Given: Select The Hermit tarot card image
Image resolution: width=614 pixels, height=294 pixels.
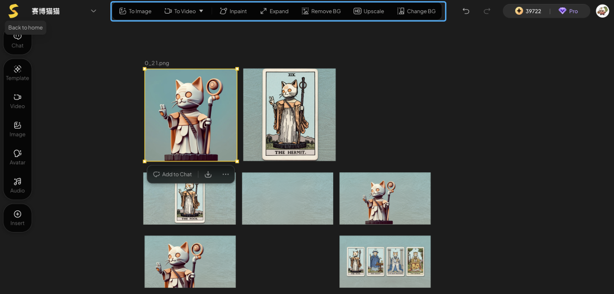Looking at the screenshot, I should point(289,115).
